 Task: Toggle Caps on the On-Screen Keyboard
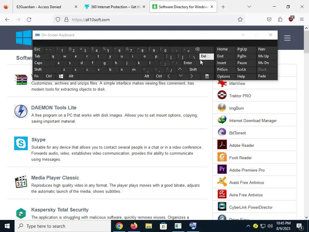[x=44, y=63]
